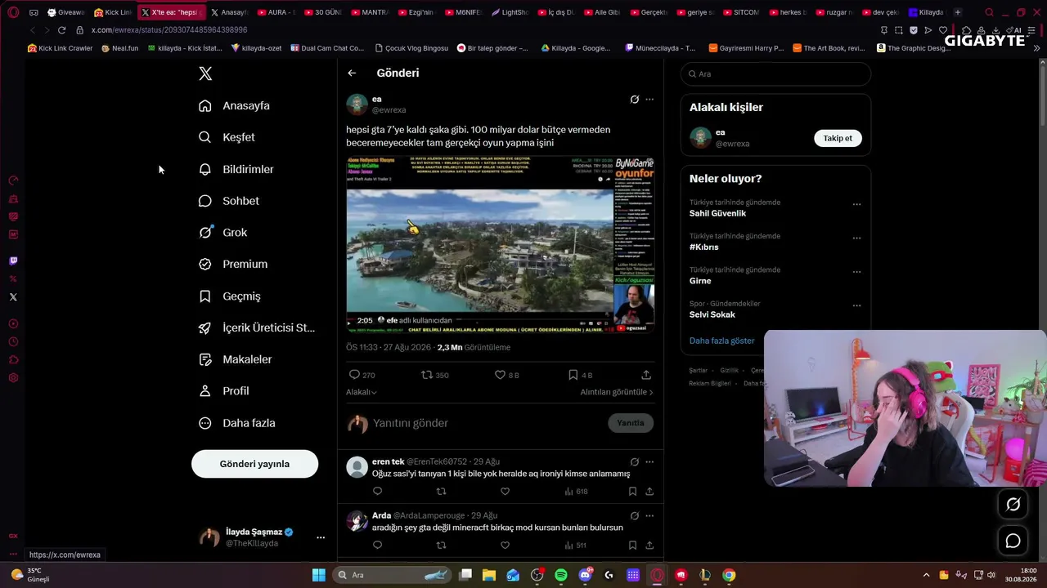Open the floating Grok button

[x=1013, y=505]
